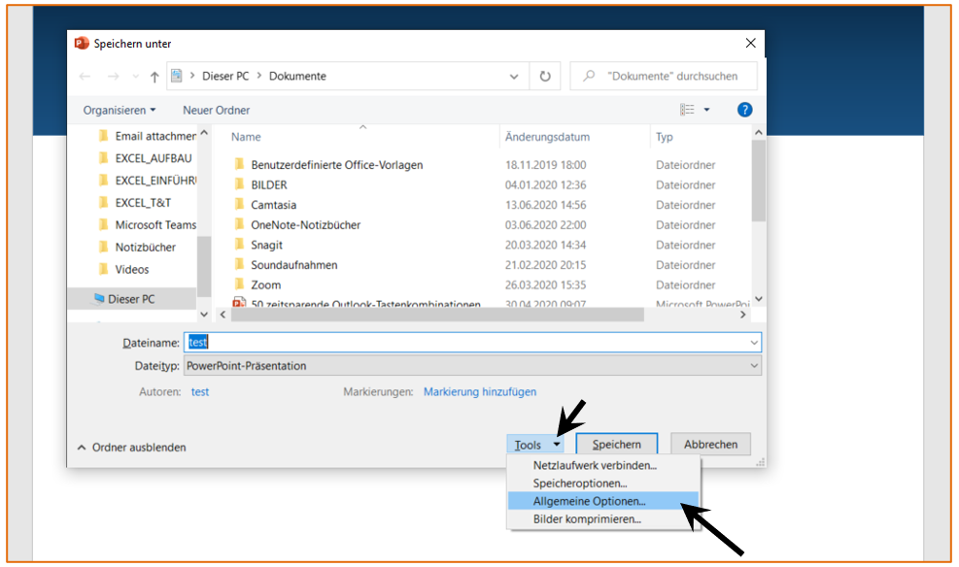Click the Abbrechen button
This screenshot has width=959, height=567.
[x=710, y=445]
